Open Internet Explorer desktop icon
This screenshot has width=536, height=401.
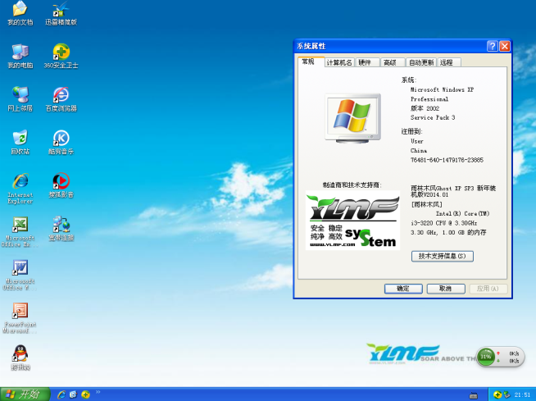[x=20, y=189]
